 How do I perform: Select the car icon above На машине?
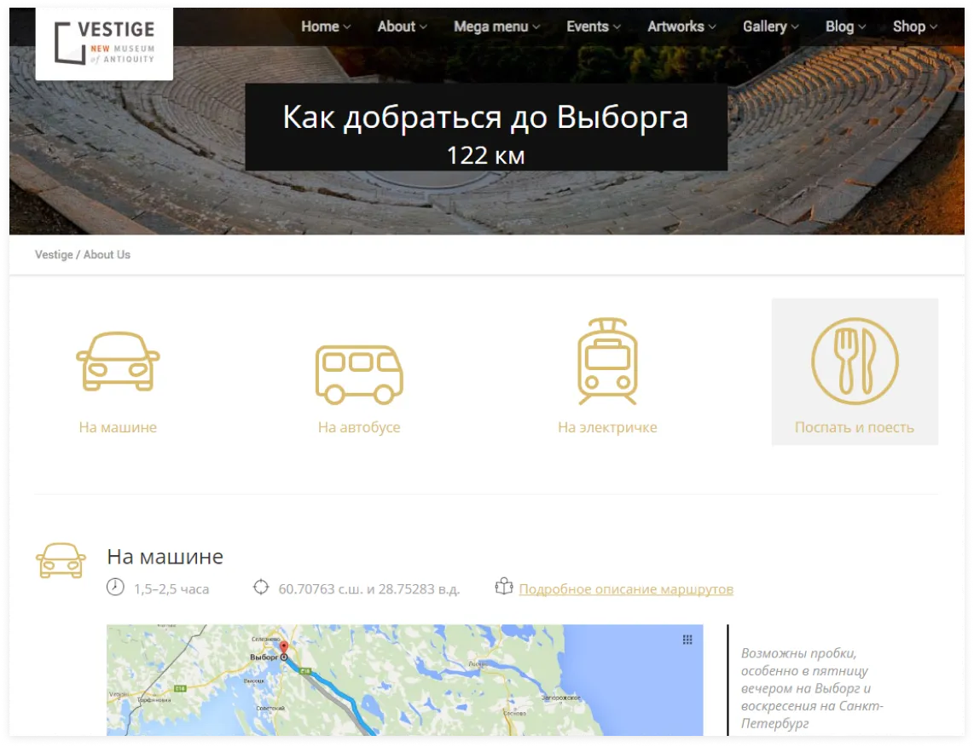point(118,362)
